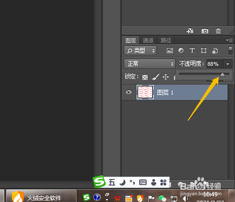Filter layers by shape layers icon
Screen dimensions: 235x202
pyautogui.click(x=204, y=50)
